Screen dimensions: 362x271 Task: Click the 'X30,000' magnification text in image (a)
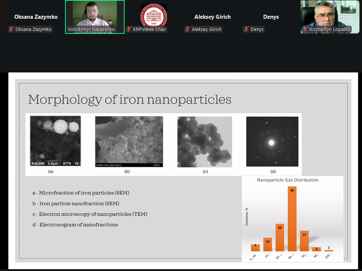click(x=38, y=163)
